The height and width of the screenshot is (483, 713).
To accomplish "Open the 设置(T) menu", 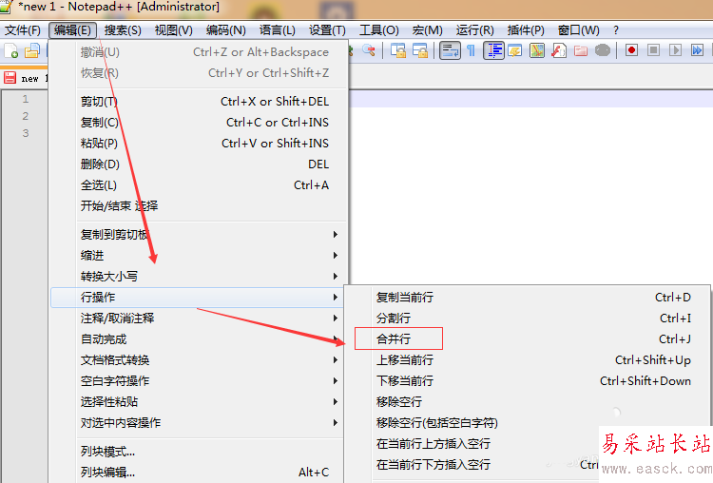I will pyautogui.click(x=327, y=30).
